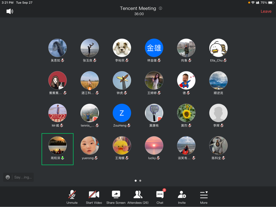Screen dimensions: 276x207
Task: Select 张玉良's avatar
Action: pos(90,48)
